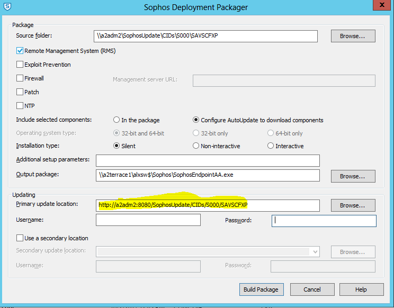The height and width of the screenshot is (308, 394).
Task: Click the Management server URL field
Action: (284, 80)
